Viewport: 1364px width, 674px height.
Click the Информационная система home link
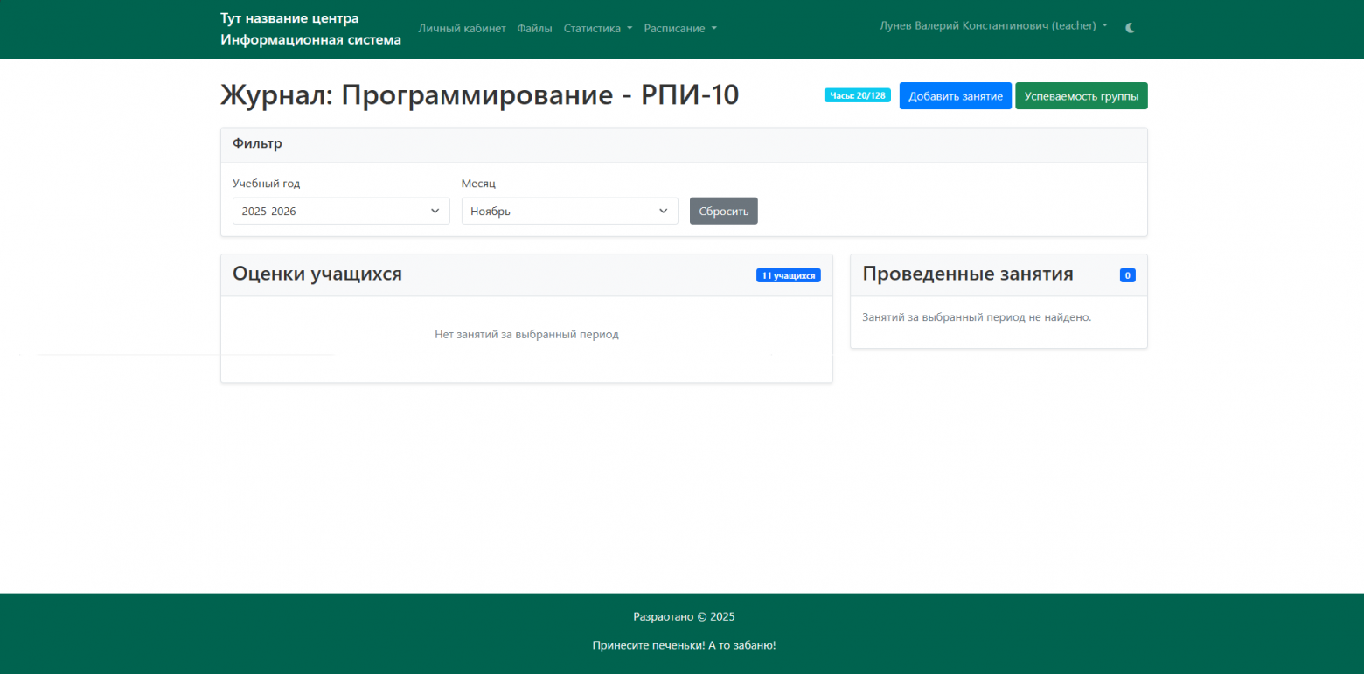tap(310, 38)
